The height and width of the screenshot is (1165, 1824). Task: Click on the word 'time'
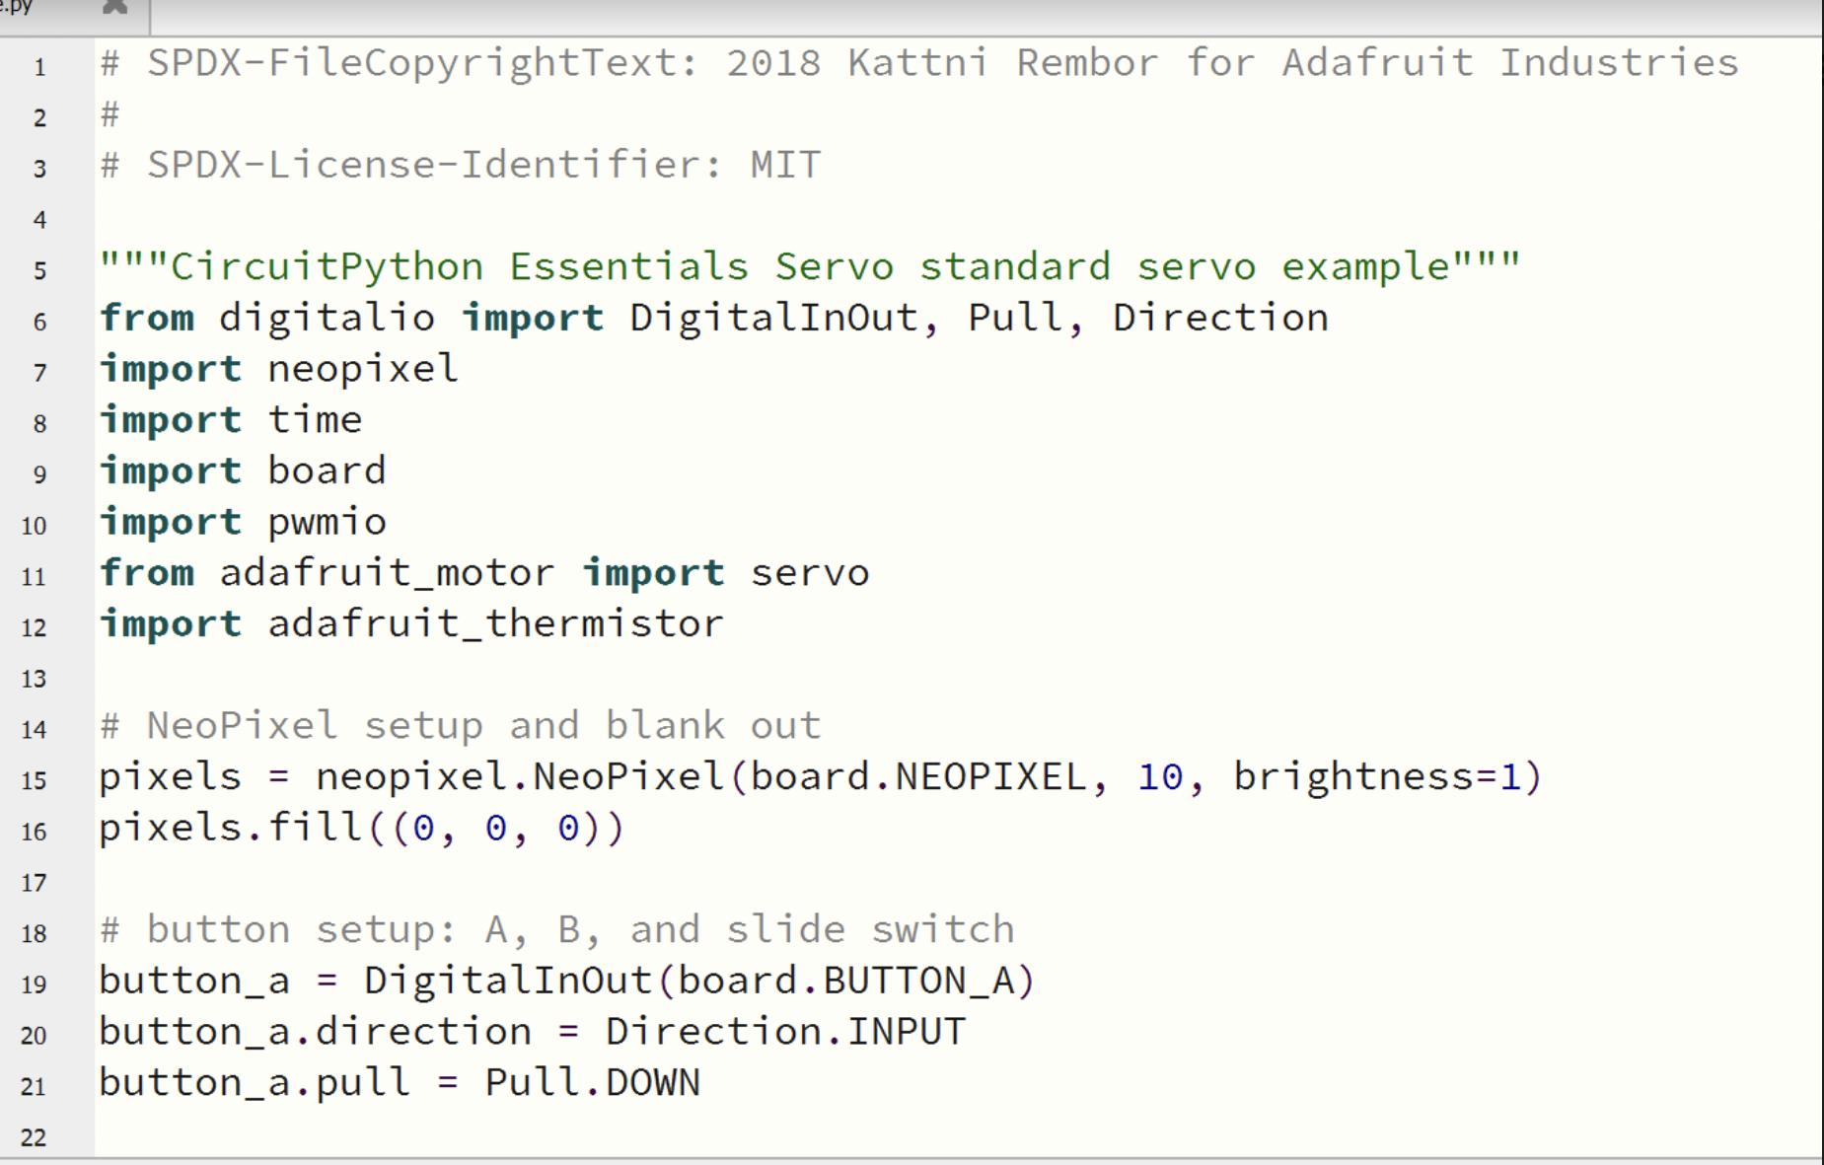[x=315, y=420]
